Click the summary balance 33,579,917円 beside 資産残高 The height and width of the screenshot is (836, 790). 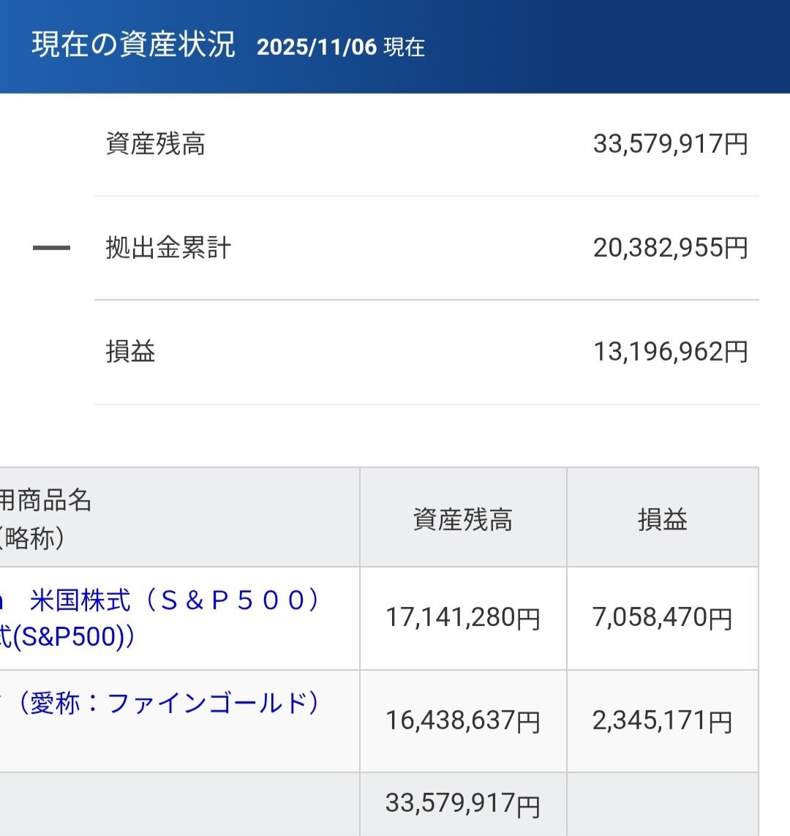click(x=670, y=144)
